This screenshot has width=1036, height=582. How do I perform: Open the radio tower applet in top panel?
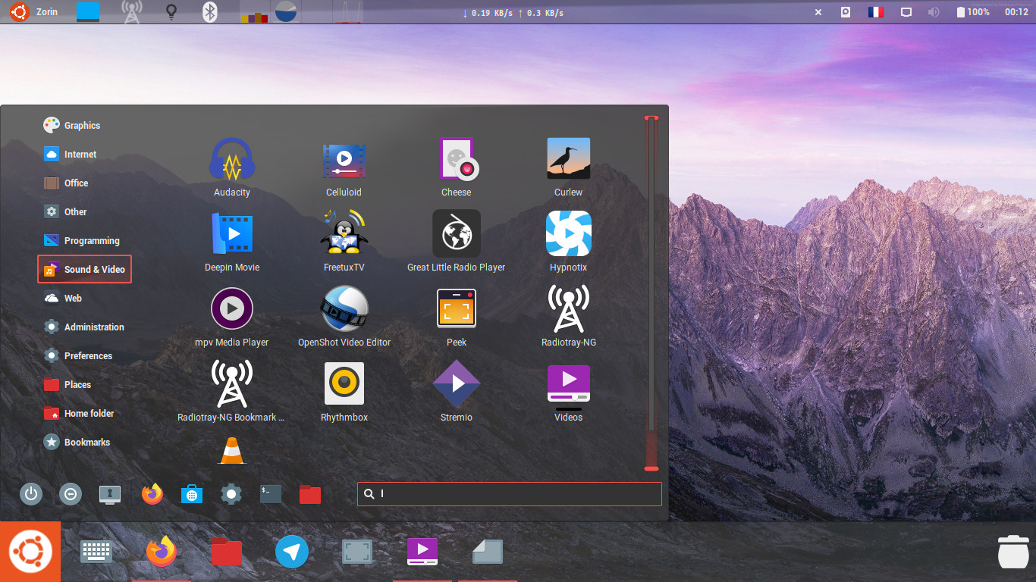coord(131,12)
